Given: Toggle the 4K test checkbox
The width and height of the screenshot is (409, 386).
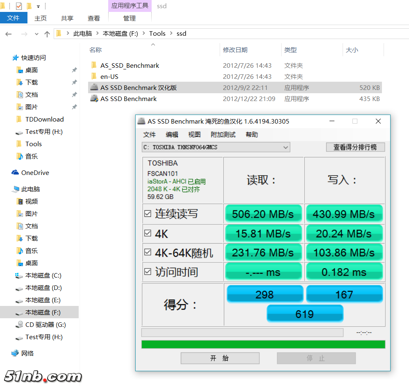Looking at the screenshot, I should pyautogui.click(x=148, y=233).
